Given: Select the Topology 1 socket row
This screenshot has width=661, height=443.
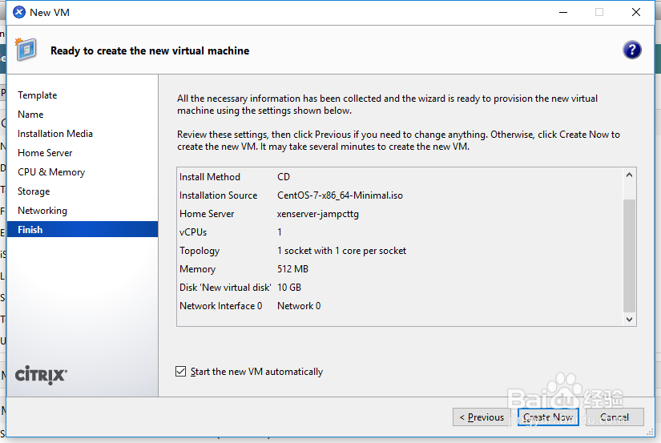Looking at the screenshot, I should [400, 251].
